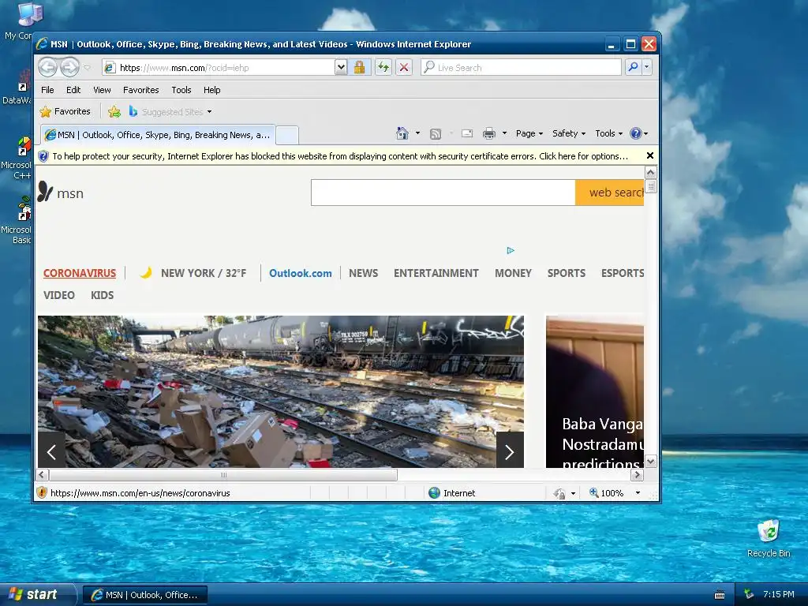Open the Baba Vanga predictions story
This screenshot has height=606, width=808.
tap(595, 391)
